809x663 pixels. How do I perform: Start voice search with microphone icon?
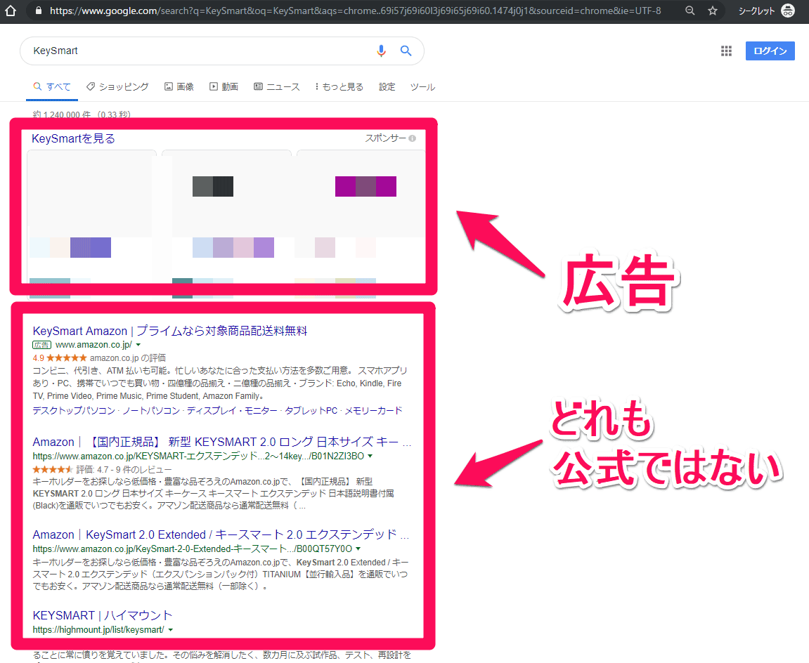click(381, 51)
